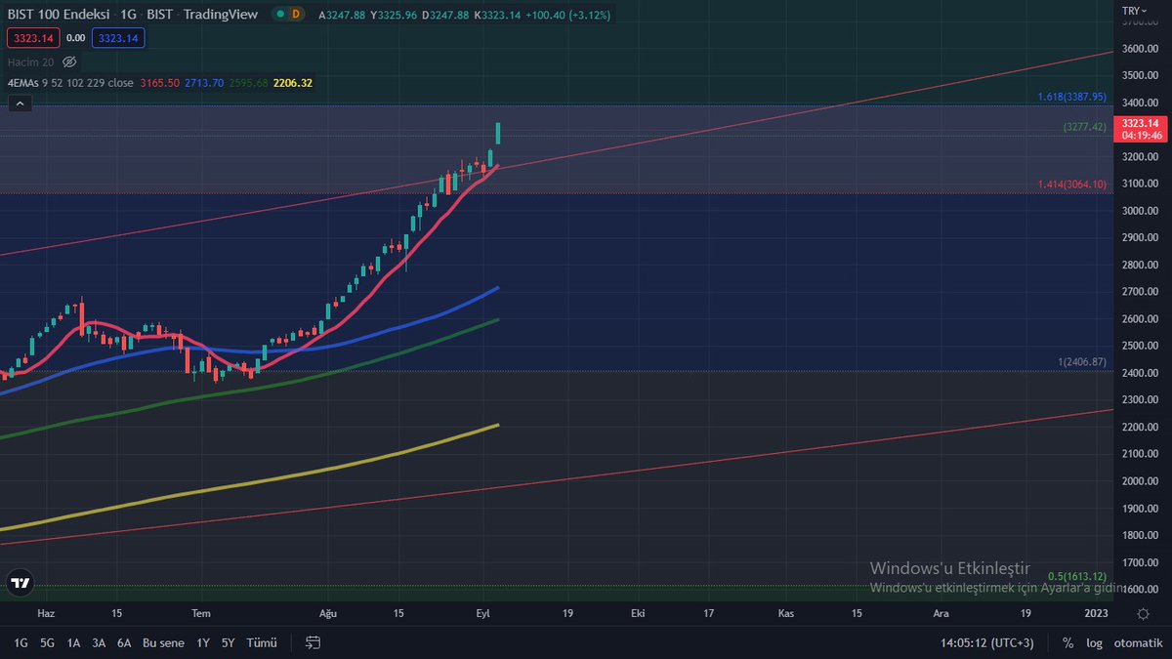
Task: Select the Tümü time range
Action: (262, 642)
